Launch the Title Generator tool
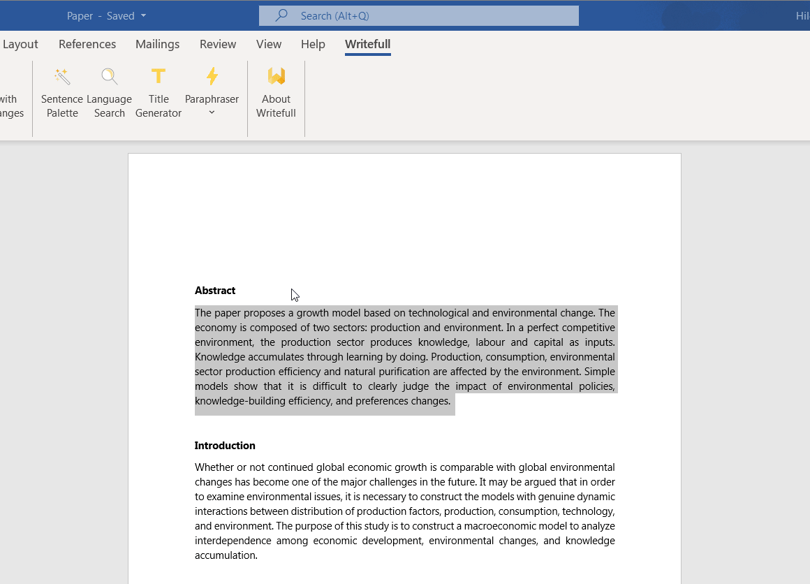Image resolution: width=810 pixels, height=584 pixels. [x=158, y=93]
